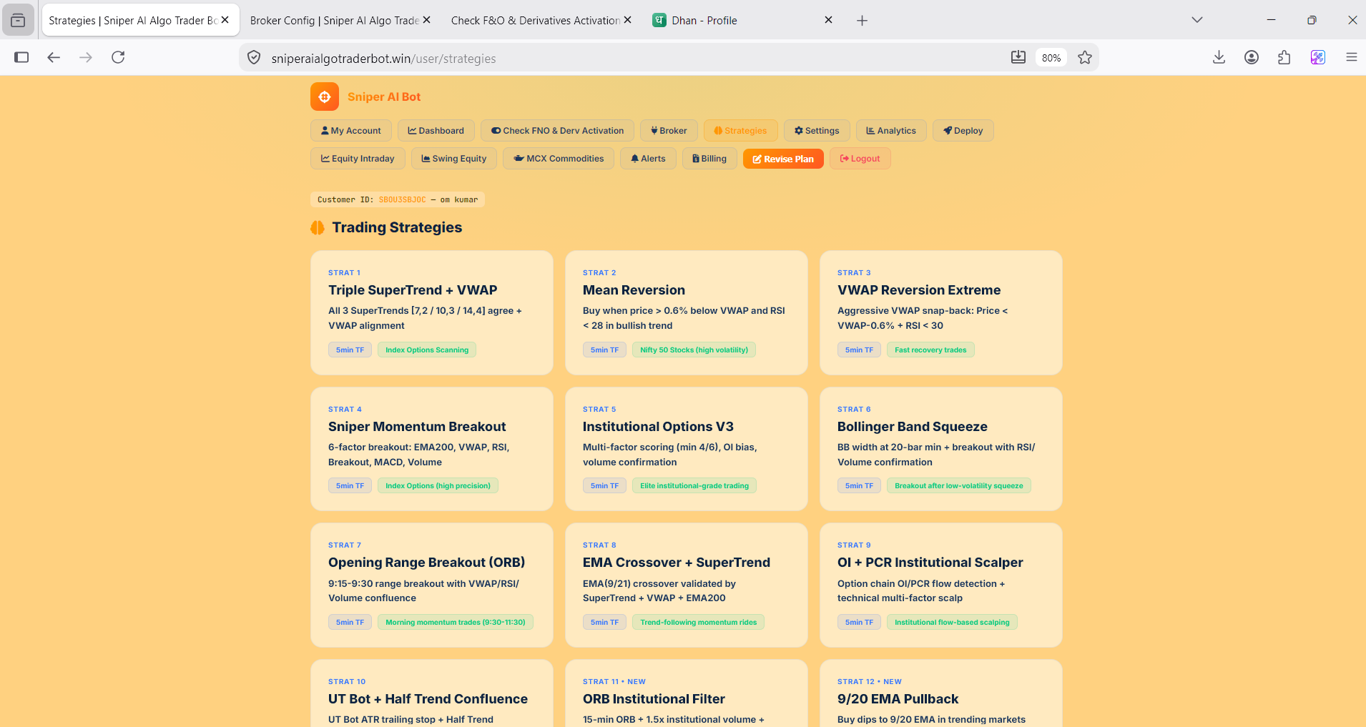This screenshot has height=727, width=1366.
Task: Open the Deploy page
Action: [x=963, y=131]
